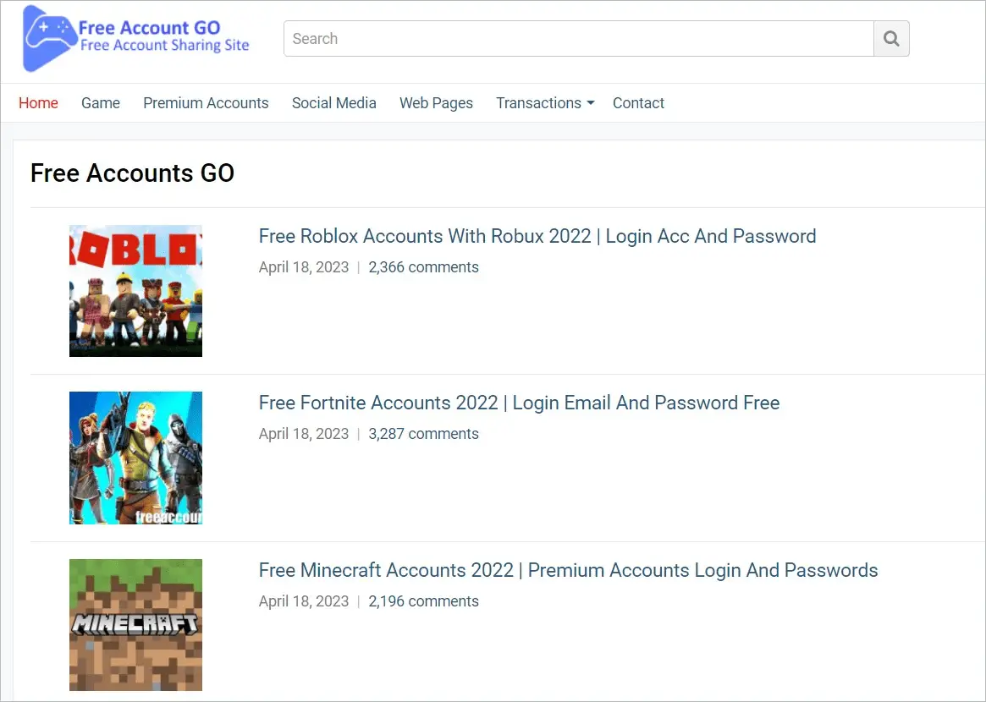Image resolution: width=986 pixels, height=702 pixels.
Task: Open the Social Media menu item
Action: click(334, 103)
